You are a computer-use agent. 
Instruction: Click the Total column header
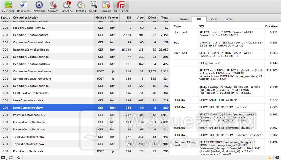pyautogui.click(x=164, y=18)
